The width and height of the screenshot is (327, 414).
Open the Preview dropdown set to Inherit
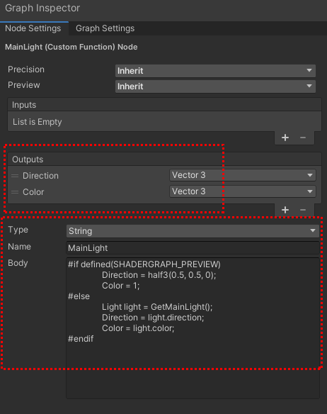click(x=215, y=86)
